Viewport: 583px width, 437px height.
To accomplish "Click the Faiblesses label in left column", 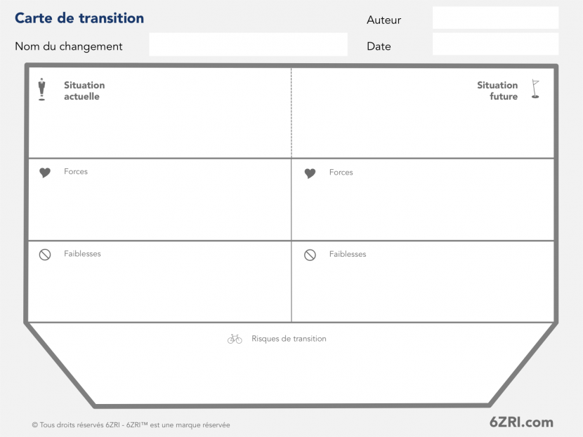I will [x=82, y=254].
